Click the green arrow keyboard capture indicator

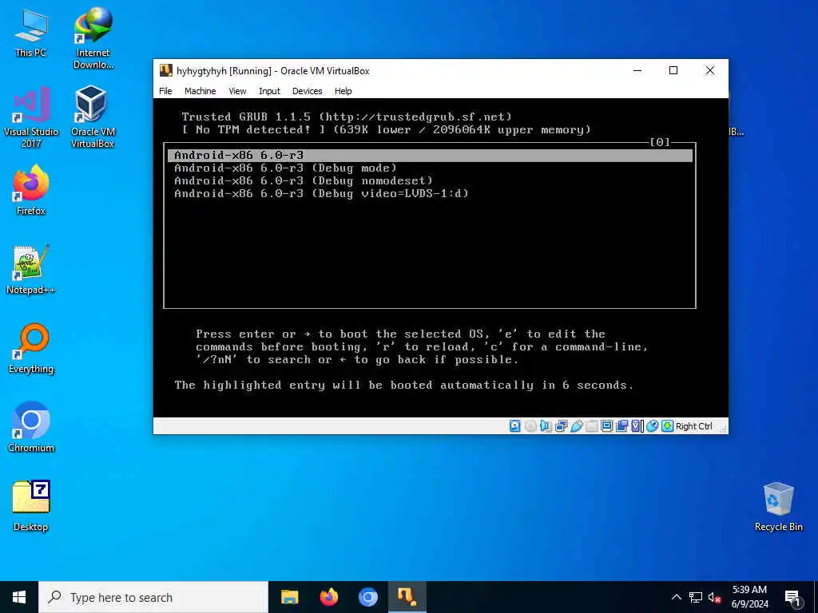point(667,426)
